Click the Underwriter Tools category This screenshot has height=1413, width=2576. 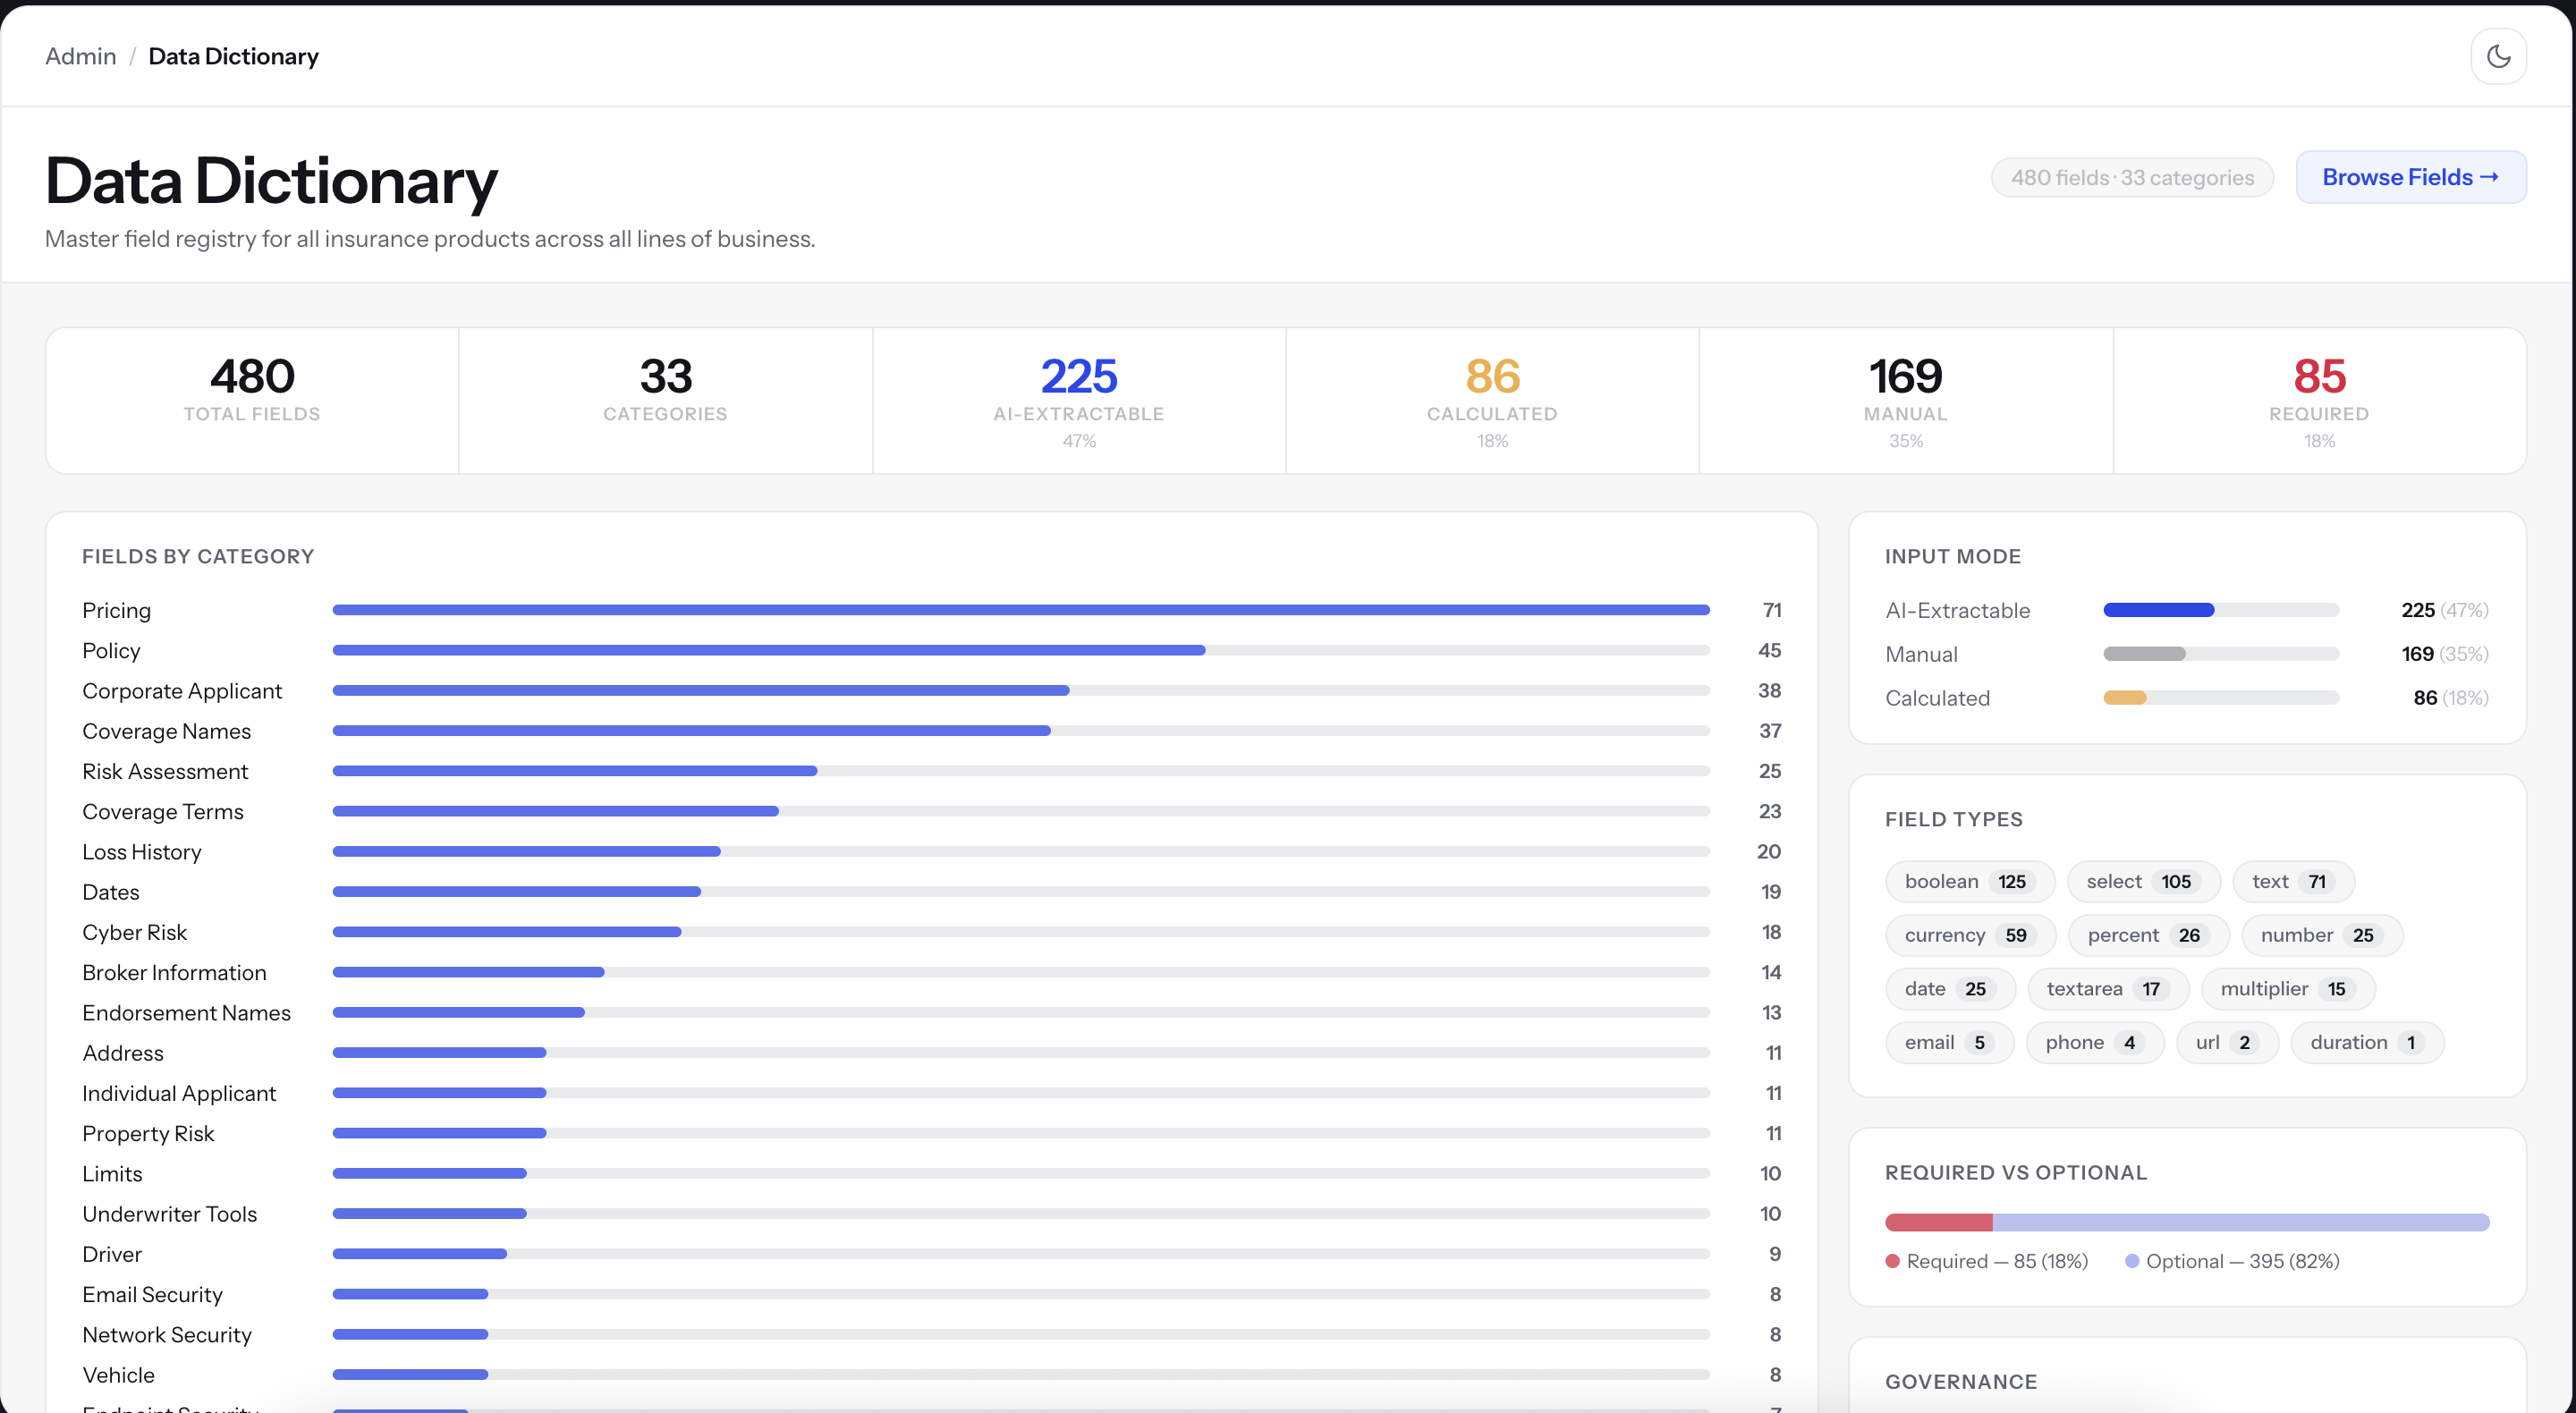(169, 1214)
